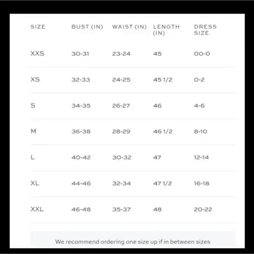Click the SIZE column header
The image size is (254, 254).
click(x=38, y=27)
